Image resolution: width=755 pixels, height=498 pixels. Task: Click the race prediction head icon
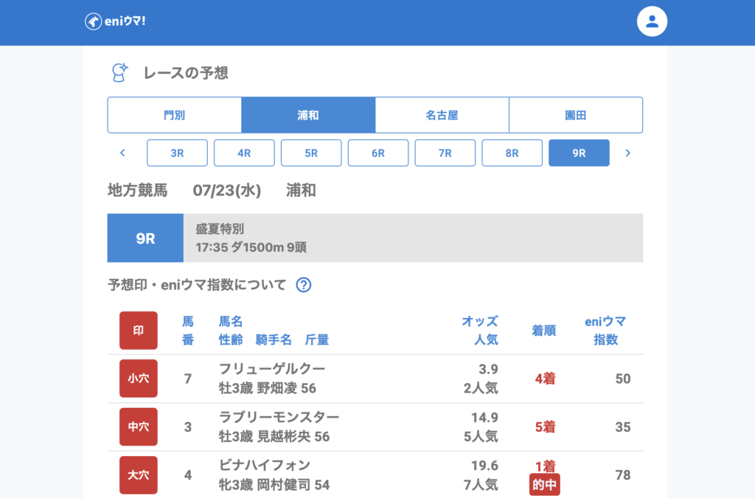click(x=119, y=72)
